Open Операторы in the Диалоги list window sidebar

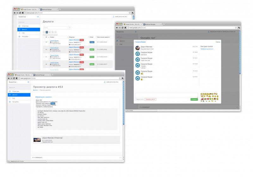(x=29, y=26)
